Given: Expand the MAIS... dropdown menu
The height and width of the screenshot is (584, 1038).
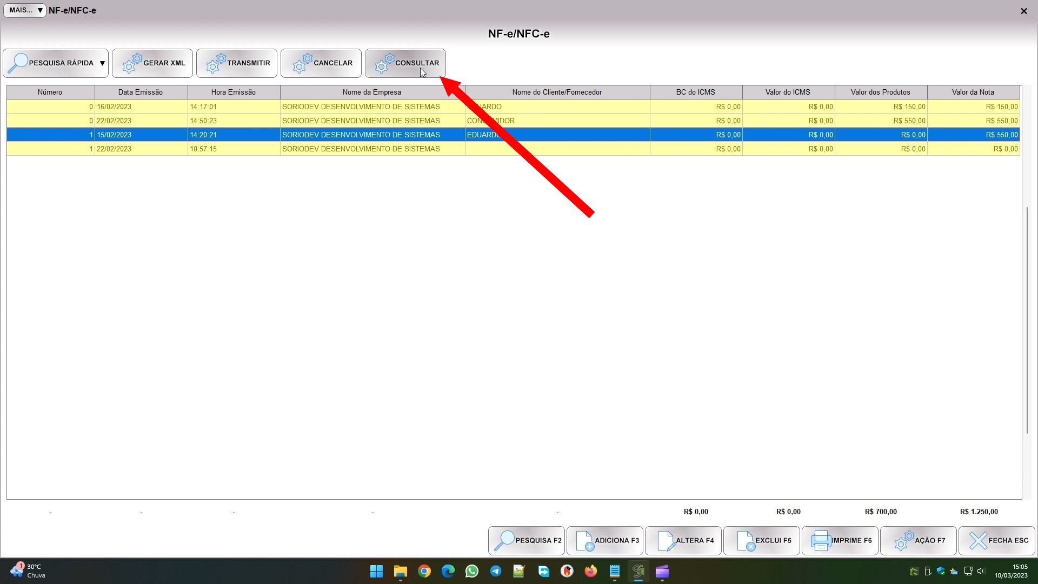Looking at the screenshot, I should point(25,10).
